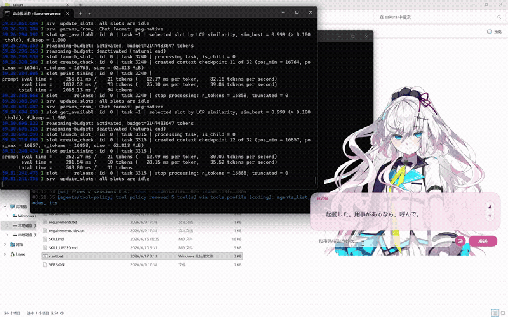
Task: Click the pink send (发送) button
Action: point(483,241)
